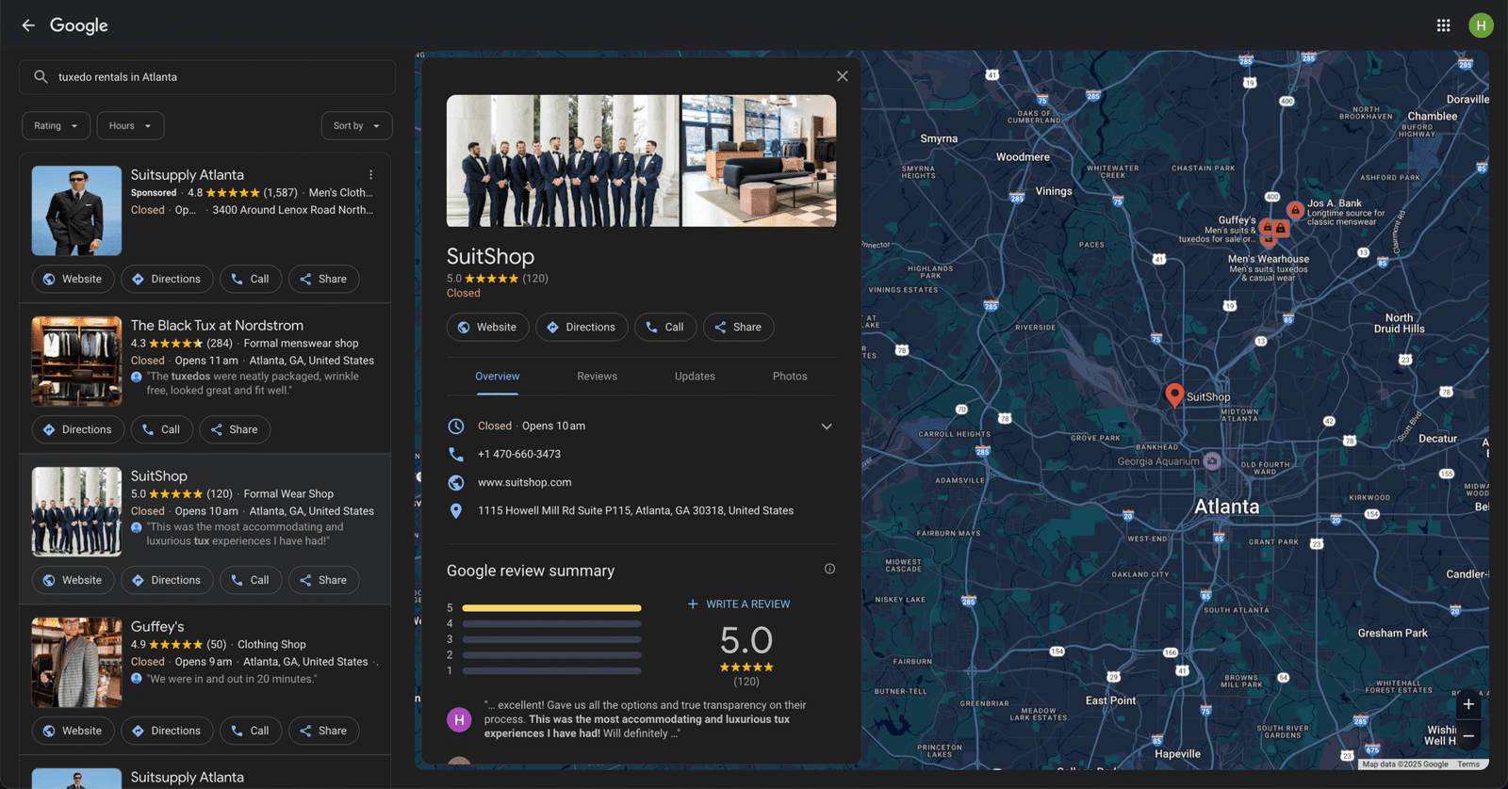Open The Black Tux at Nordstrom title
Viewport: 1508px width, 789px height.
click(217, 326)
